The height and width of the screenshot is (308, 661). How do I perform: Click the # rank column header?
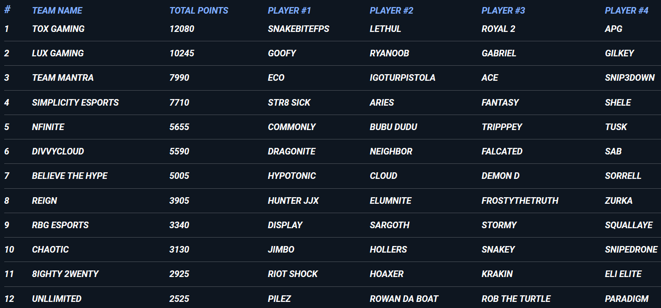click(7, 10)
